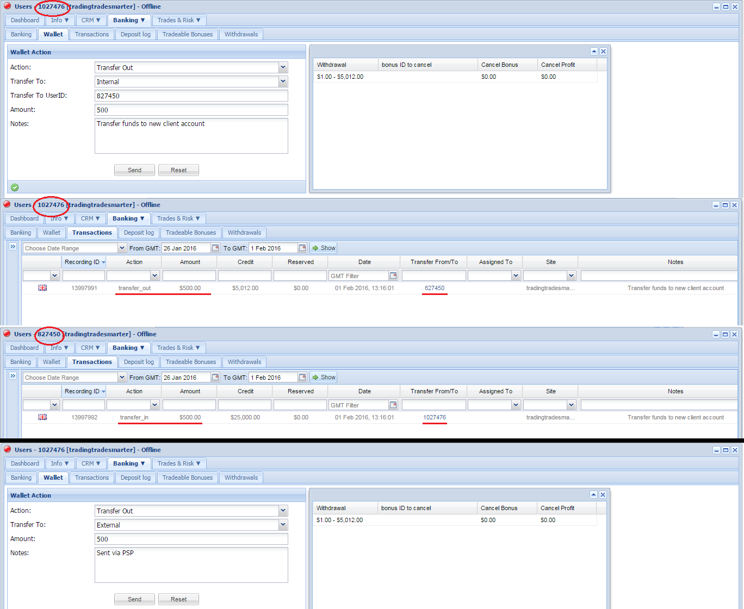Expand side panel arrows in user 827450 Transactions window
The width and height of the screenshot is (744, 609).
pos(13,376)
